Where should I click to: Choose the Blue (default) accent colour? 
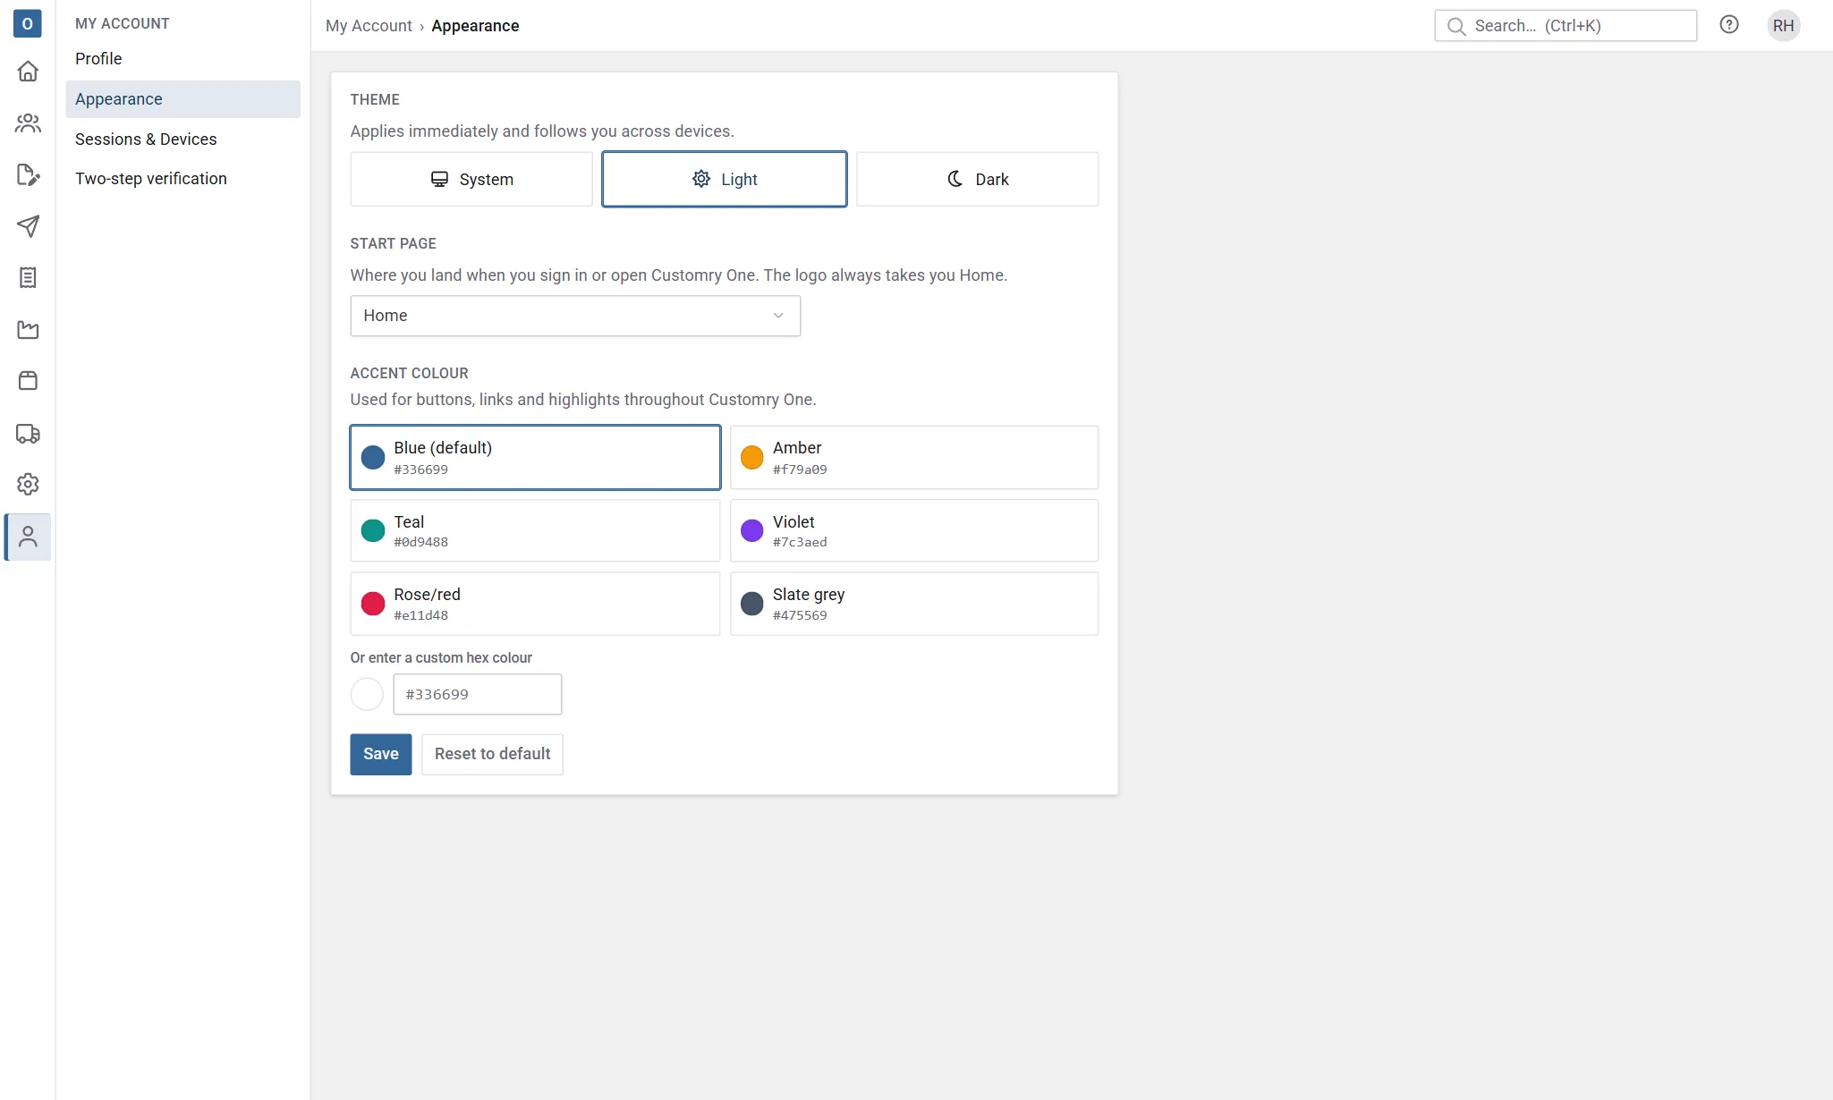[535, 457]
